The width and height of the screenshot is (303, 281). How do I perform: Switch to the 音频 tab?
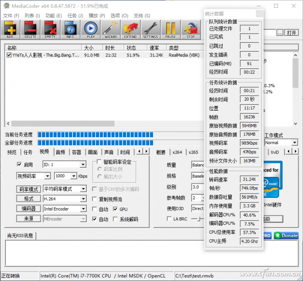pyautogui.click(x=60, y=152)
